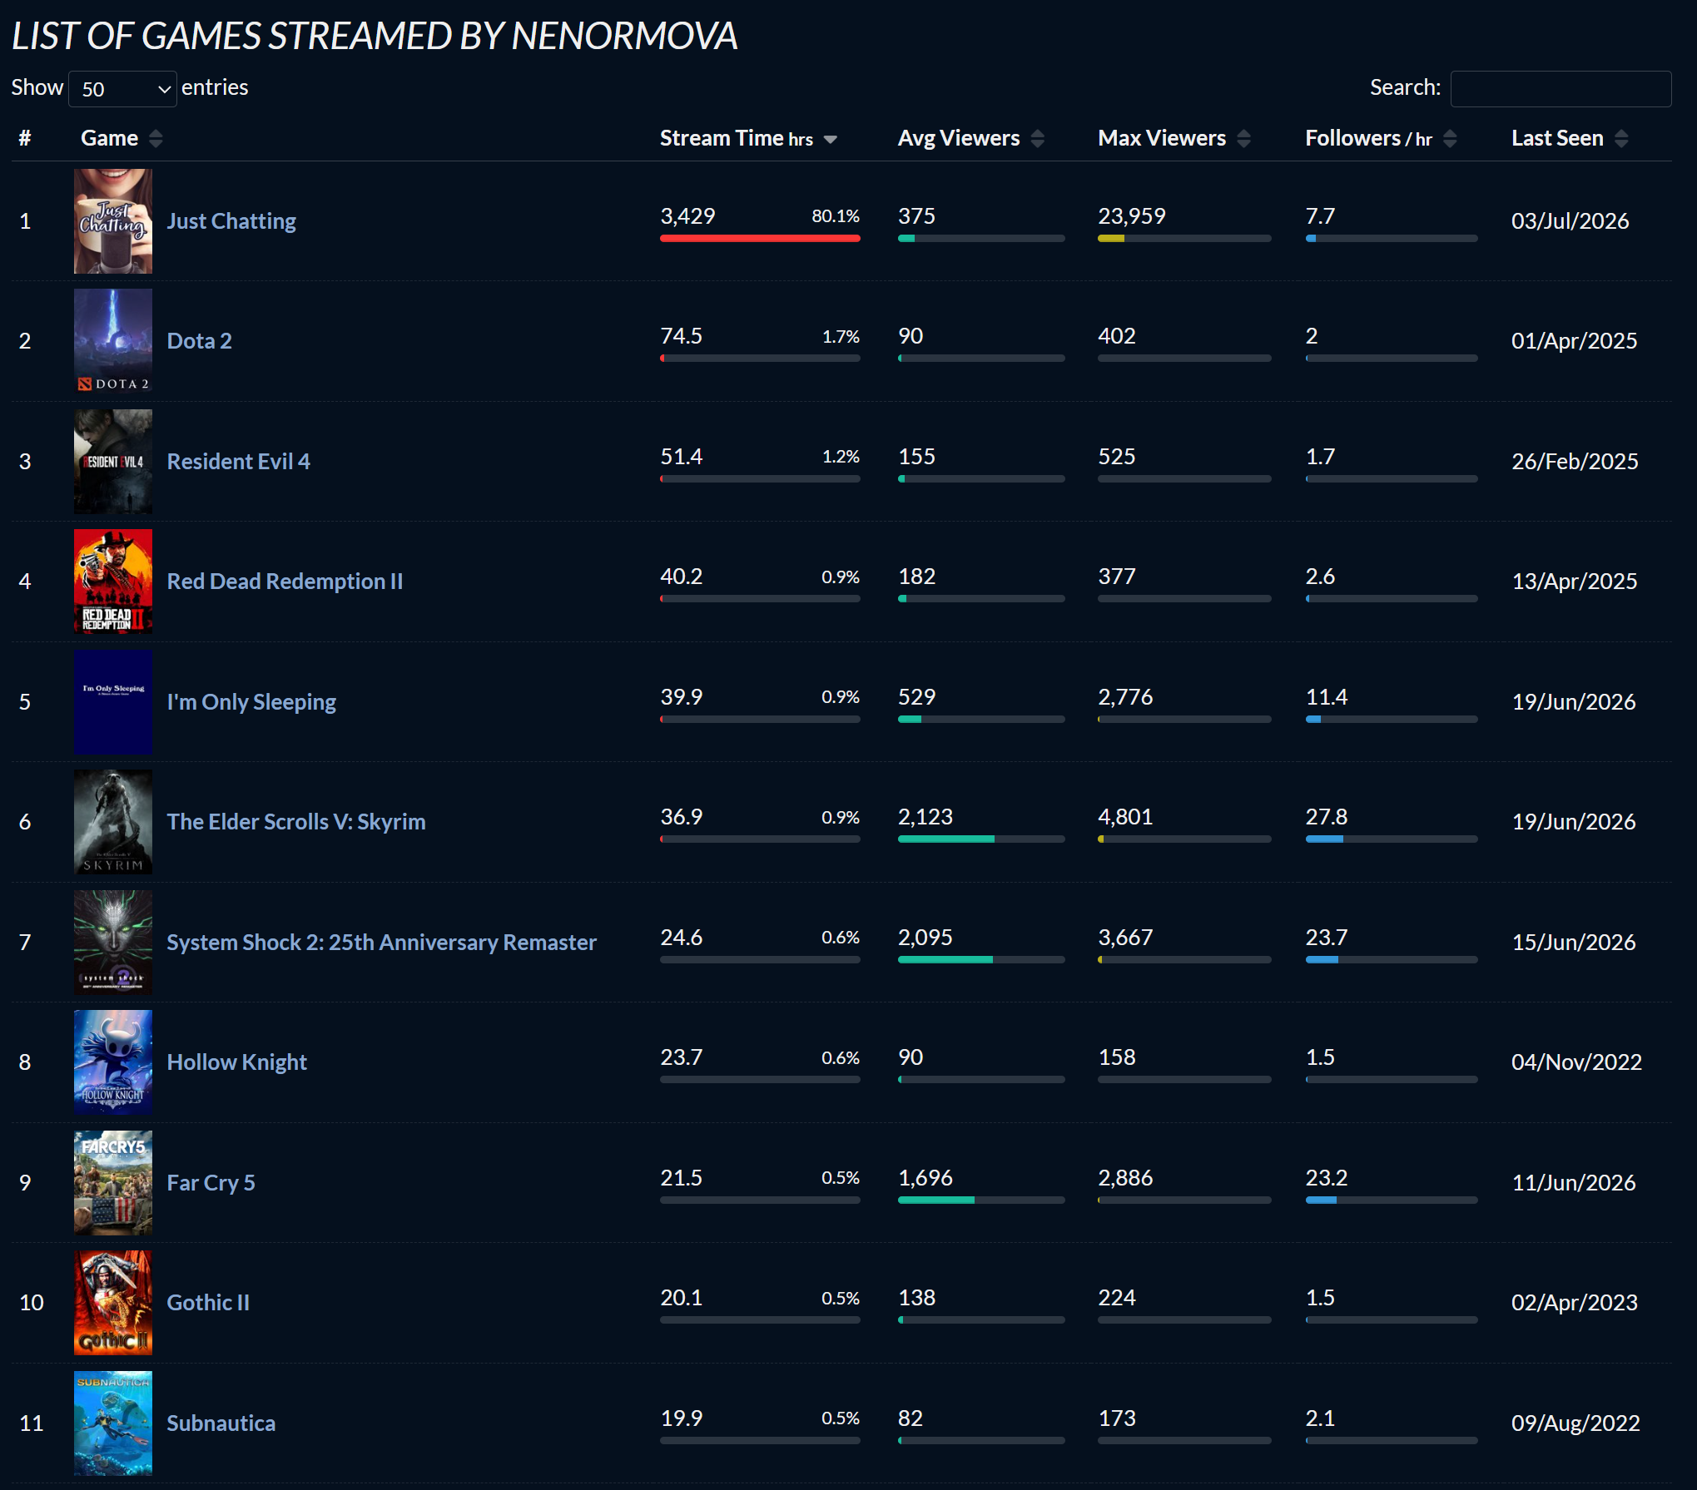
Task: Select I'm Only Sleeping max viewers 2,776
Action: coord(1125,697)
